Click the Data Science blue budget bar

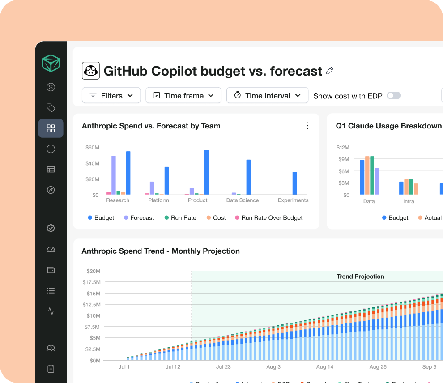point(249,177)
